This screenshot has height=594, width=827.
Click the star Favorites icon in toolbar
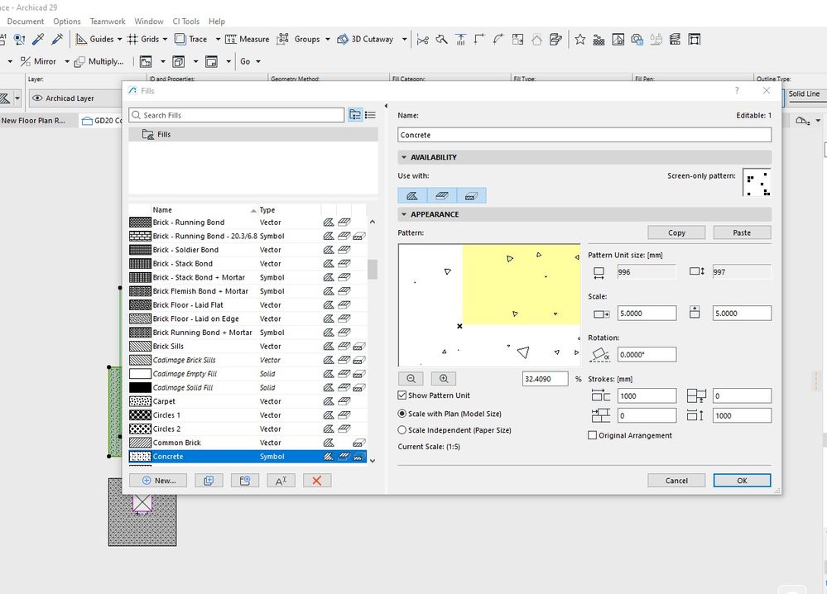(x=580, y=39)
